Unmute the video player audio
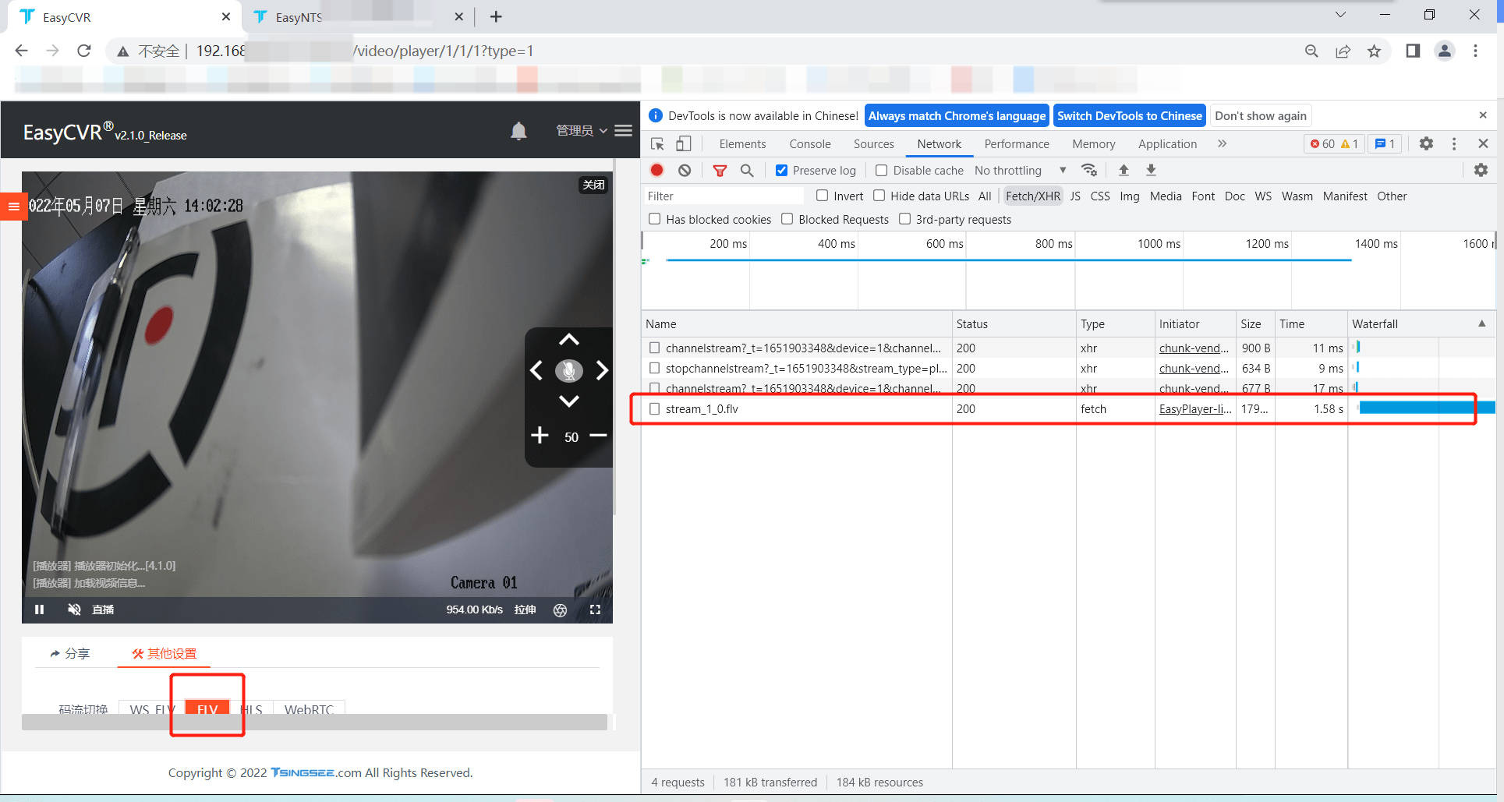1504x802 pixels. [74, 609]
